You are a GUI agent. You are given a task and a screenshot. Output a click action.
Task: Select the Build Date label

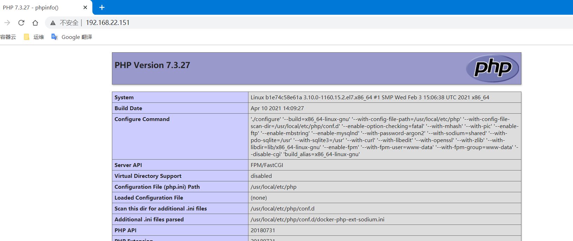click(128, 108)
